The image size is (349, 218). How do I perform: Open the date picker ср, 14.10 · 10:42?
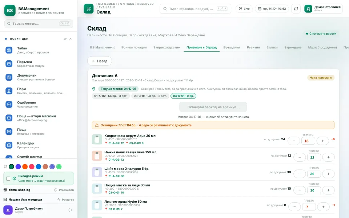pos(272,9)
